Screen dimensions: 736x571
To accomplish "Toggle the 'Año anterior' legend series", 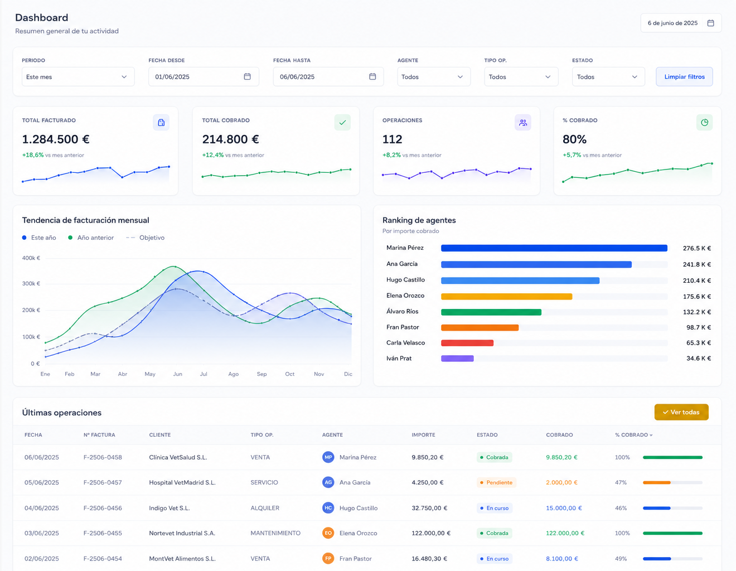I will [x=91, y=238].
